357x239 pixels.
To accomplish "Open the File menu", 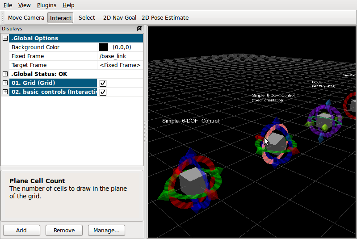I will 8,5.
